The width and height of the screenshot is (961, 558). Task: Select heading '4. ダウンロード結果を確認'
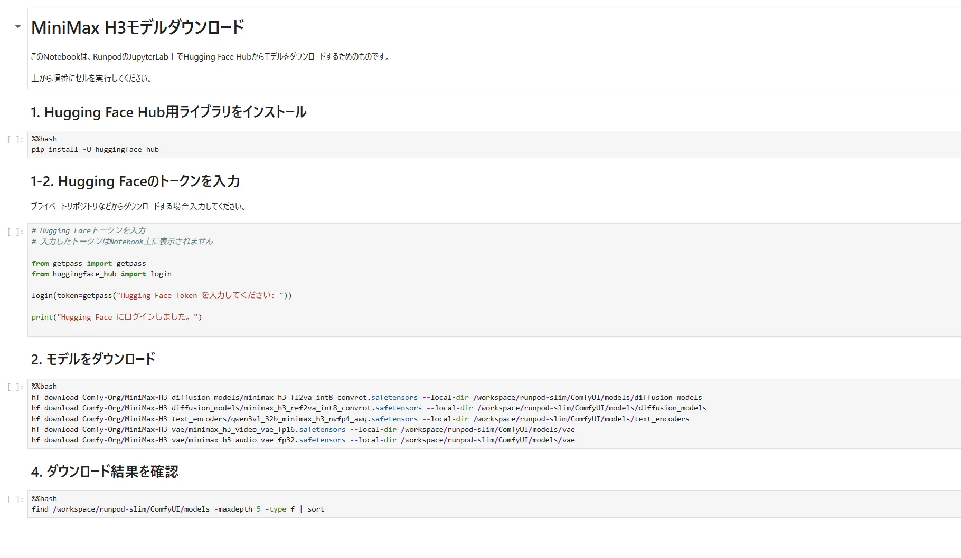pos(105,472)
